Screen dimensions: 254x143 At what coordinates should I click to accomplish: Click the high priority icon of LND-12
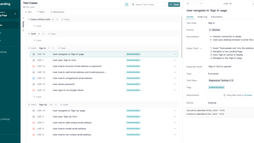34,66
